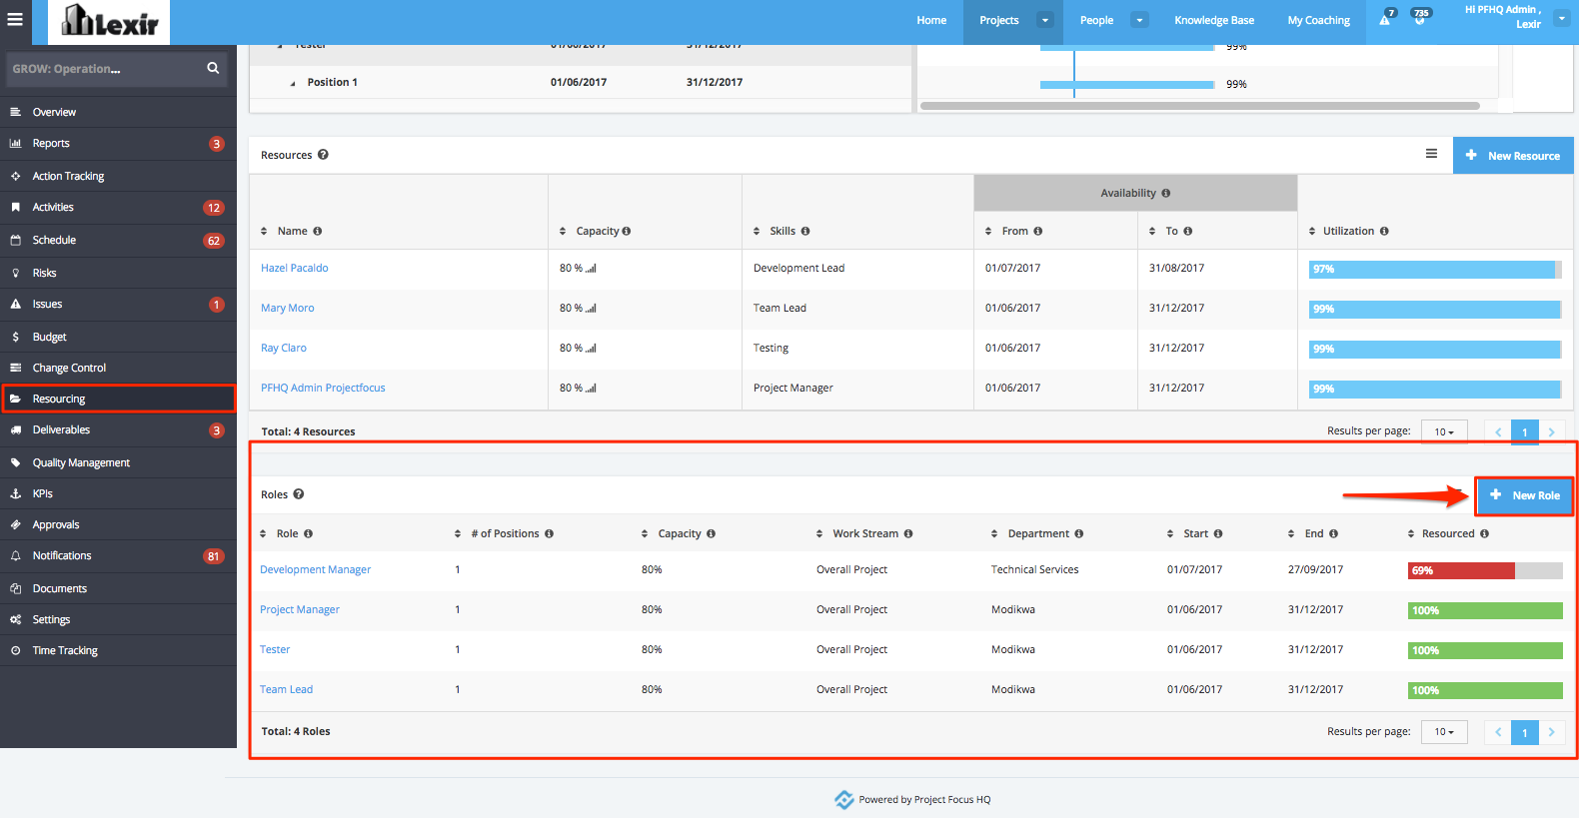Open My Coaching in top navigation

click(x=1318, y=20)
